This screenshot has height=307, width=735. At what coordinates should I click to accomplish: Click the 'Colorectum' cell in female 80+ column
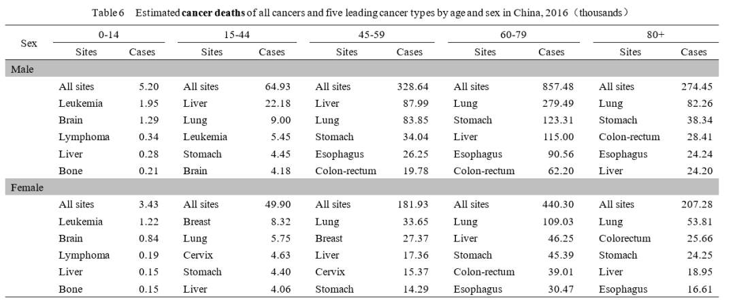tap(624, 238)
